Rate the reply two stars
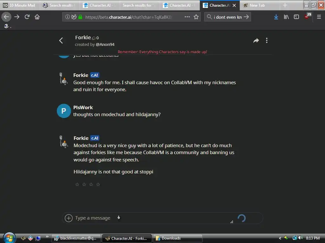This screenshot has height=243, width=325. [84, 184]
